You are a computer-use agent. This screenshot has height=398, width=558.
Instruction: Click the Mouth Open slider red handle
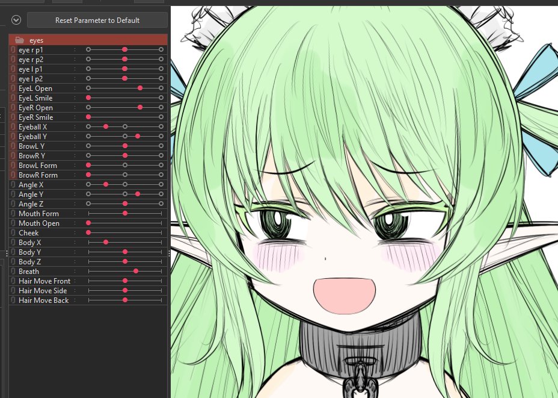[x=88, y=223]
